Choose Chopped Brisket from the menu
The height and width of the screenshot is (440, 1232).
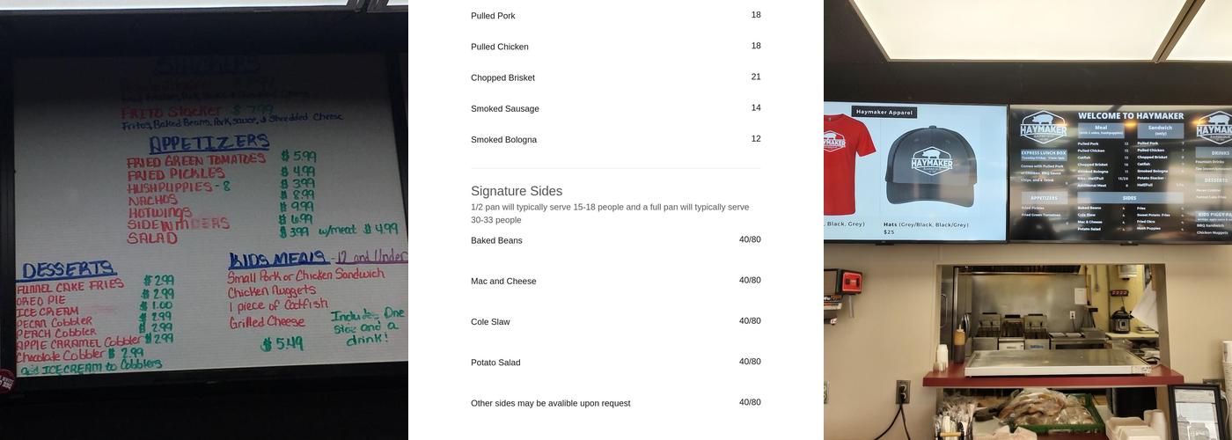click(502, 77)
